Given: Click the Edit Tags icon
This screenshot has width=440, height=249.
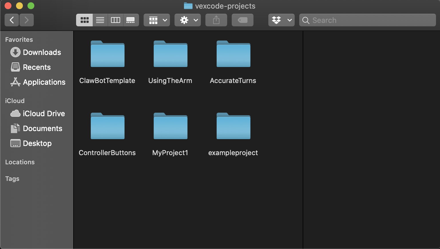Looking at the screenshot, I should [242, 20].
